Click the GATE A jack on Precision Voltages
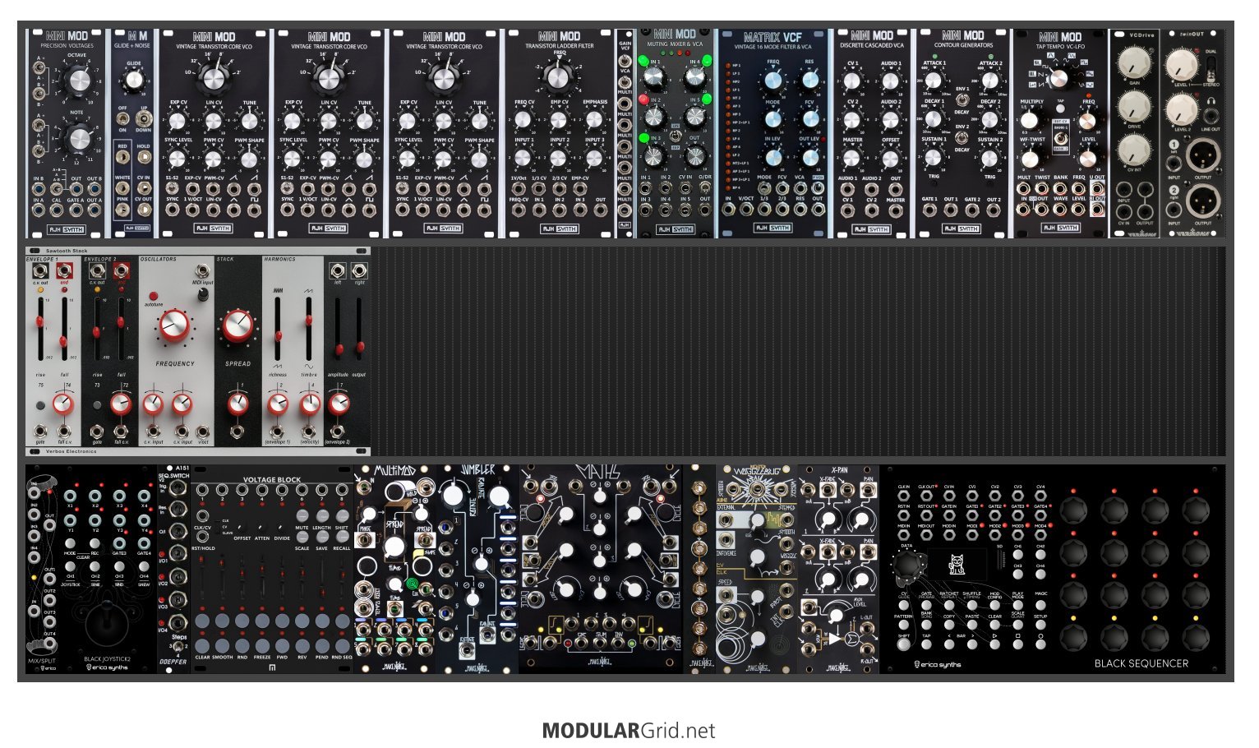The width and height of the screenshot is (1259, 748). coord(76,210)
